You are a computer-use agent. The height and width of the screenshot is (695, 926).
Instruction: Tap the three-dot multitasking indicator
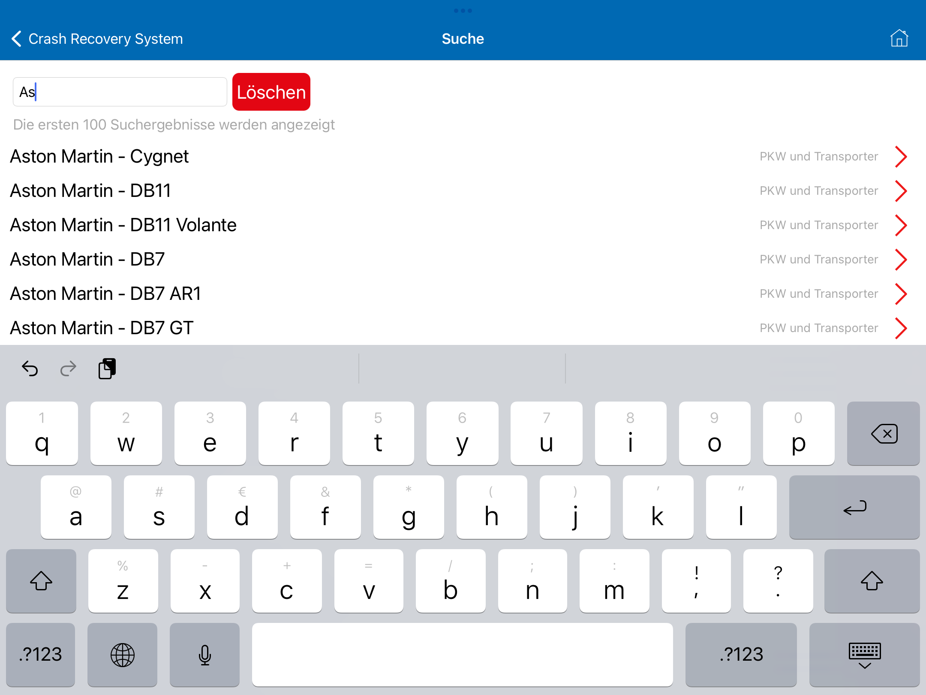[x=463, y=11]
